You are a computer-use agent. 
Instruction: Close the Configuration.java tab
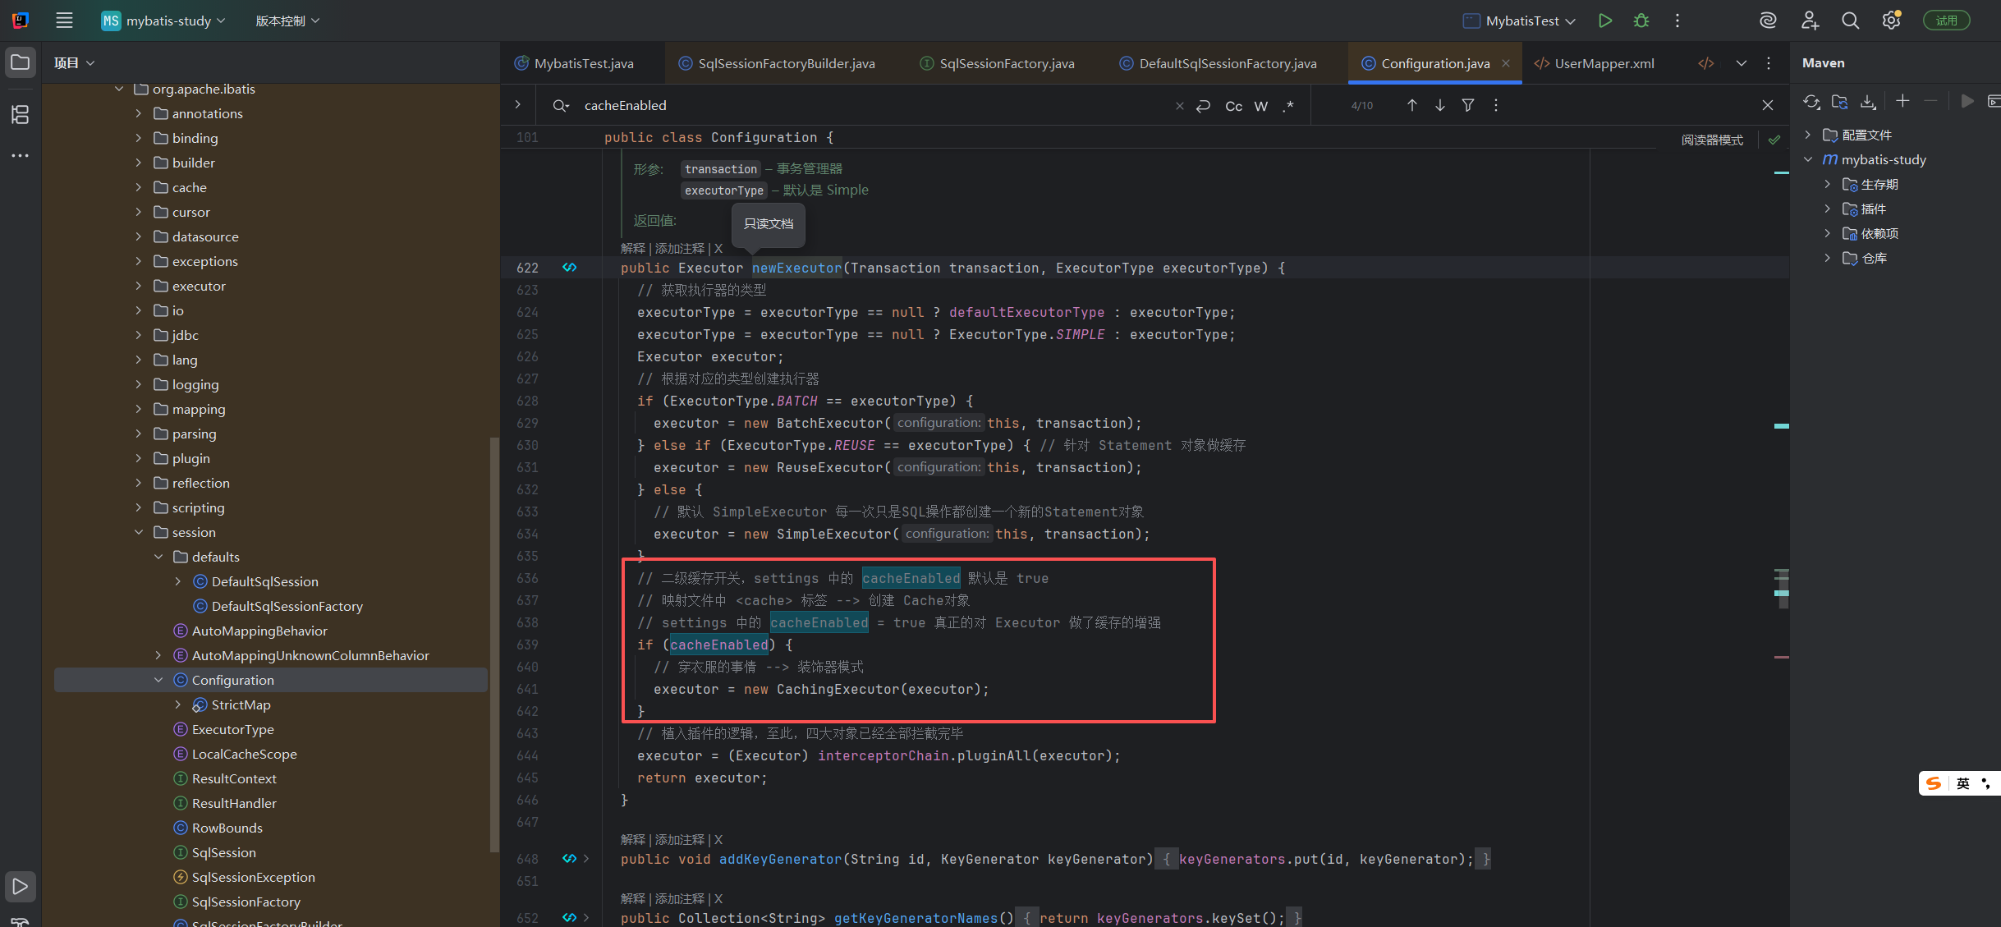coord(1506,63)
